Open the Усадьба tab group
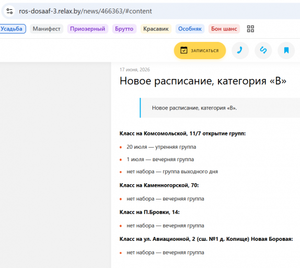Image resolution: width=300 pixels, height=268 pixels. (x=12, y=29)
